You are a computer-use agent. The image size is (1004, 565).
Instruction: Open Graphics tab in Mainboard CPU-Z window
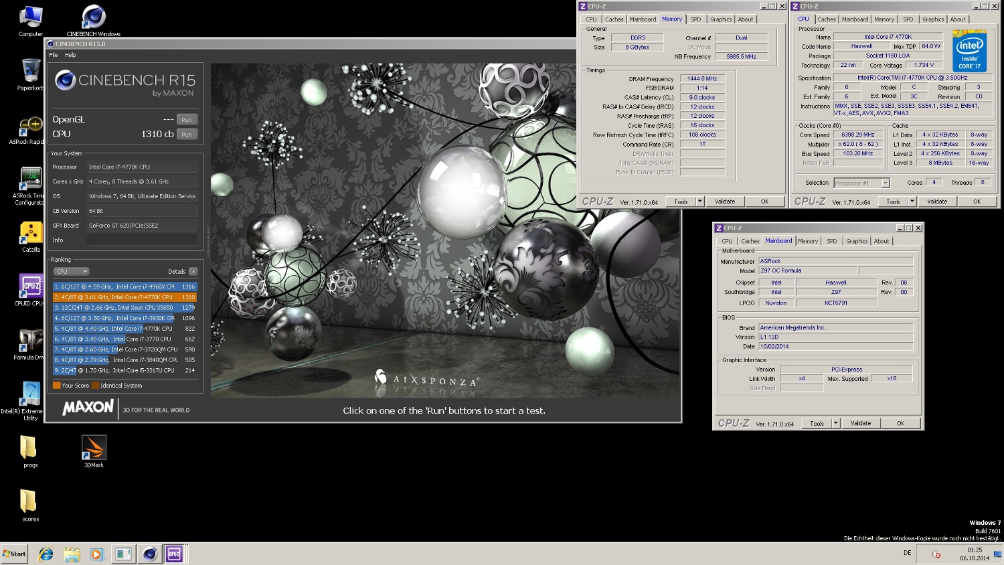click(857, 242)
